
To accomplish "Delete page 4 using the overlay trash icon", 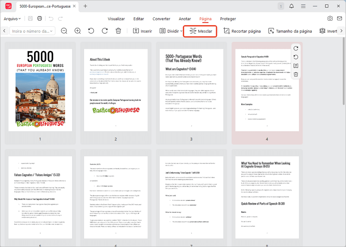I will 296,74.
